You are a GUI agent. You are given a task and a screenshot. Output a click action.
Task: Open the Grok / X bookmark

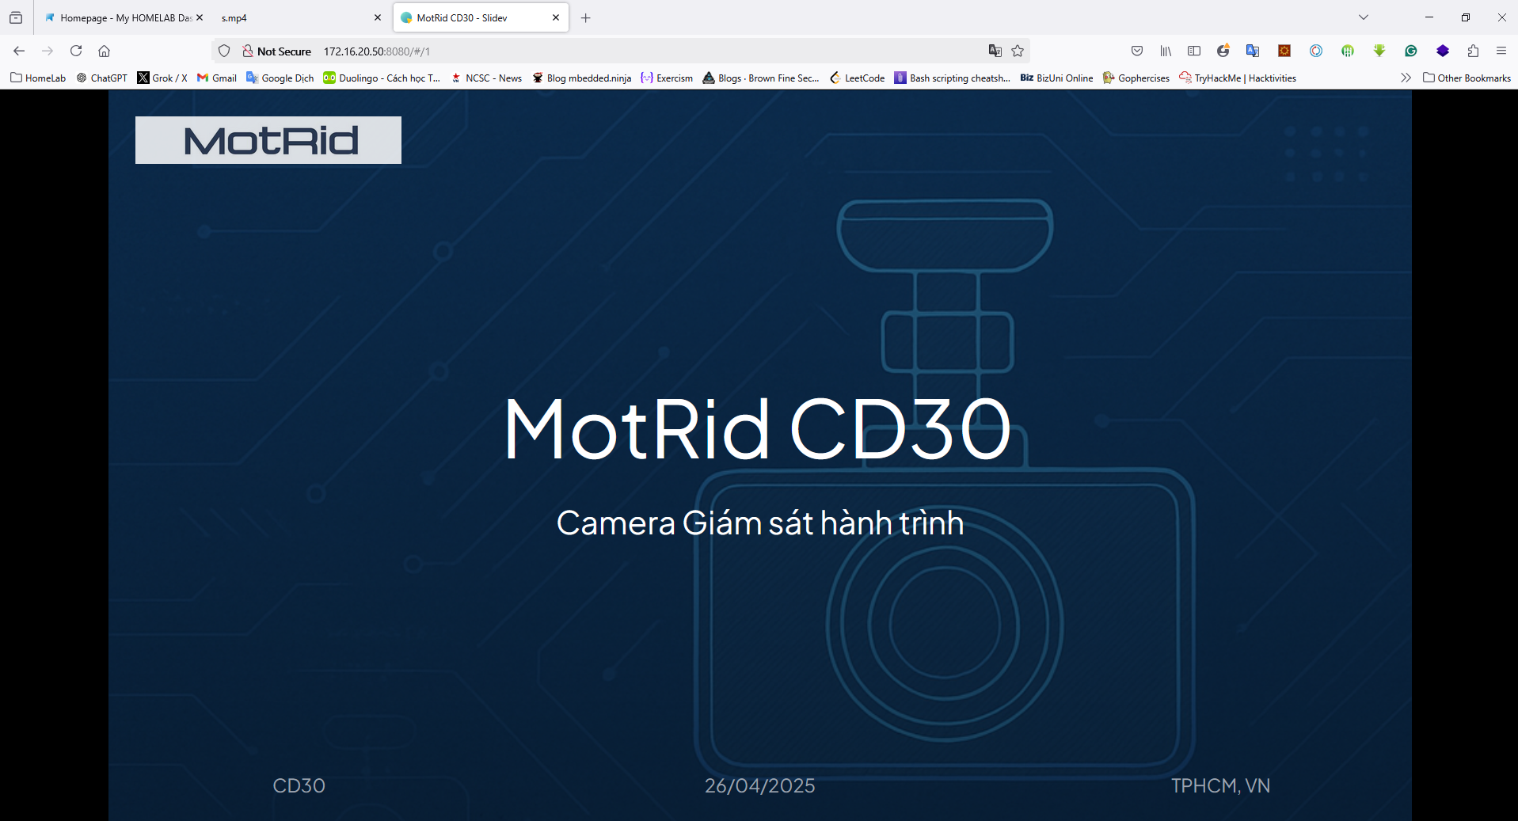162,78
